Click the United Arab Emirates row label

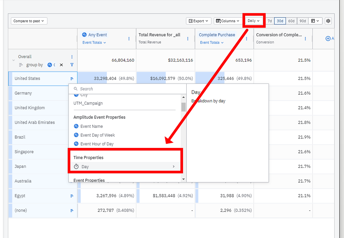[35, 122]
